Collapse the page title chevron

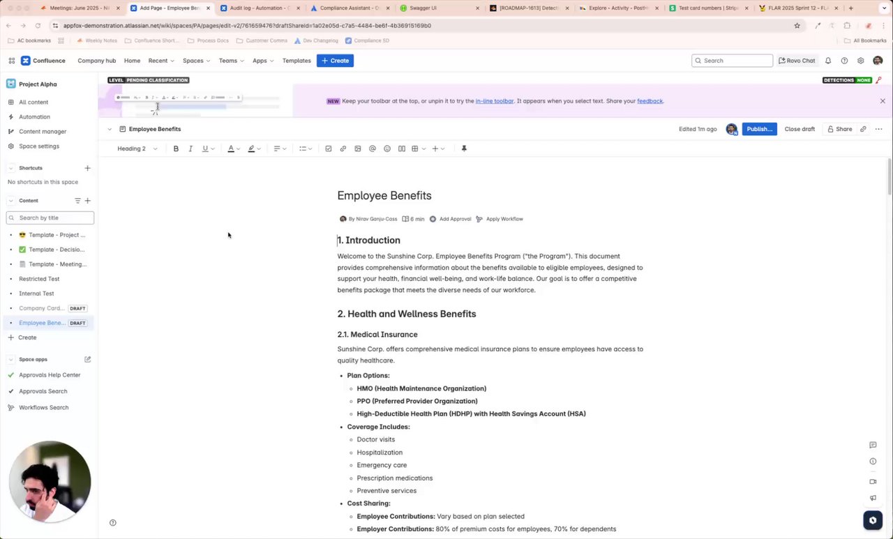(x=110, y=129)
